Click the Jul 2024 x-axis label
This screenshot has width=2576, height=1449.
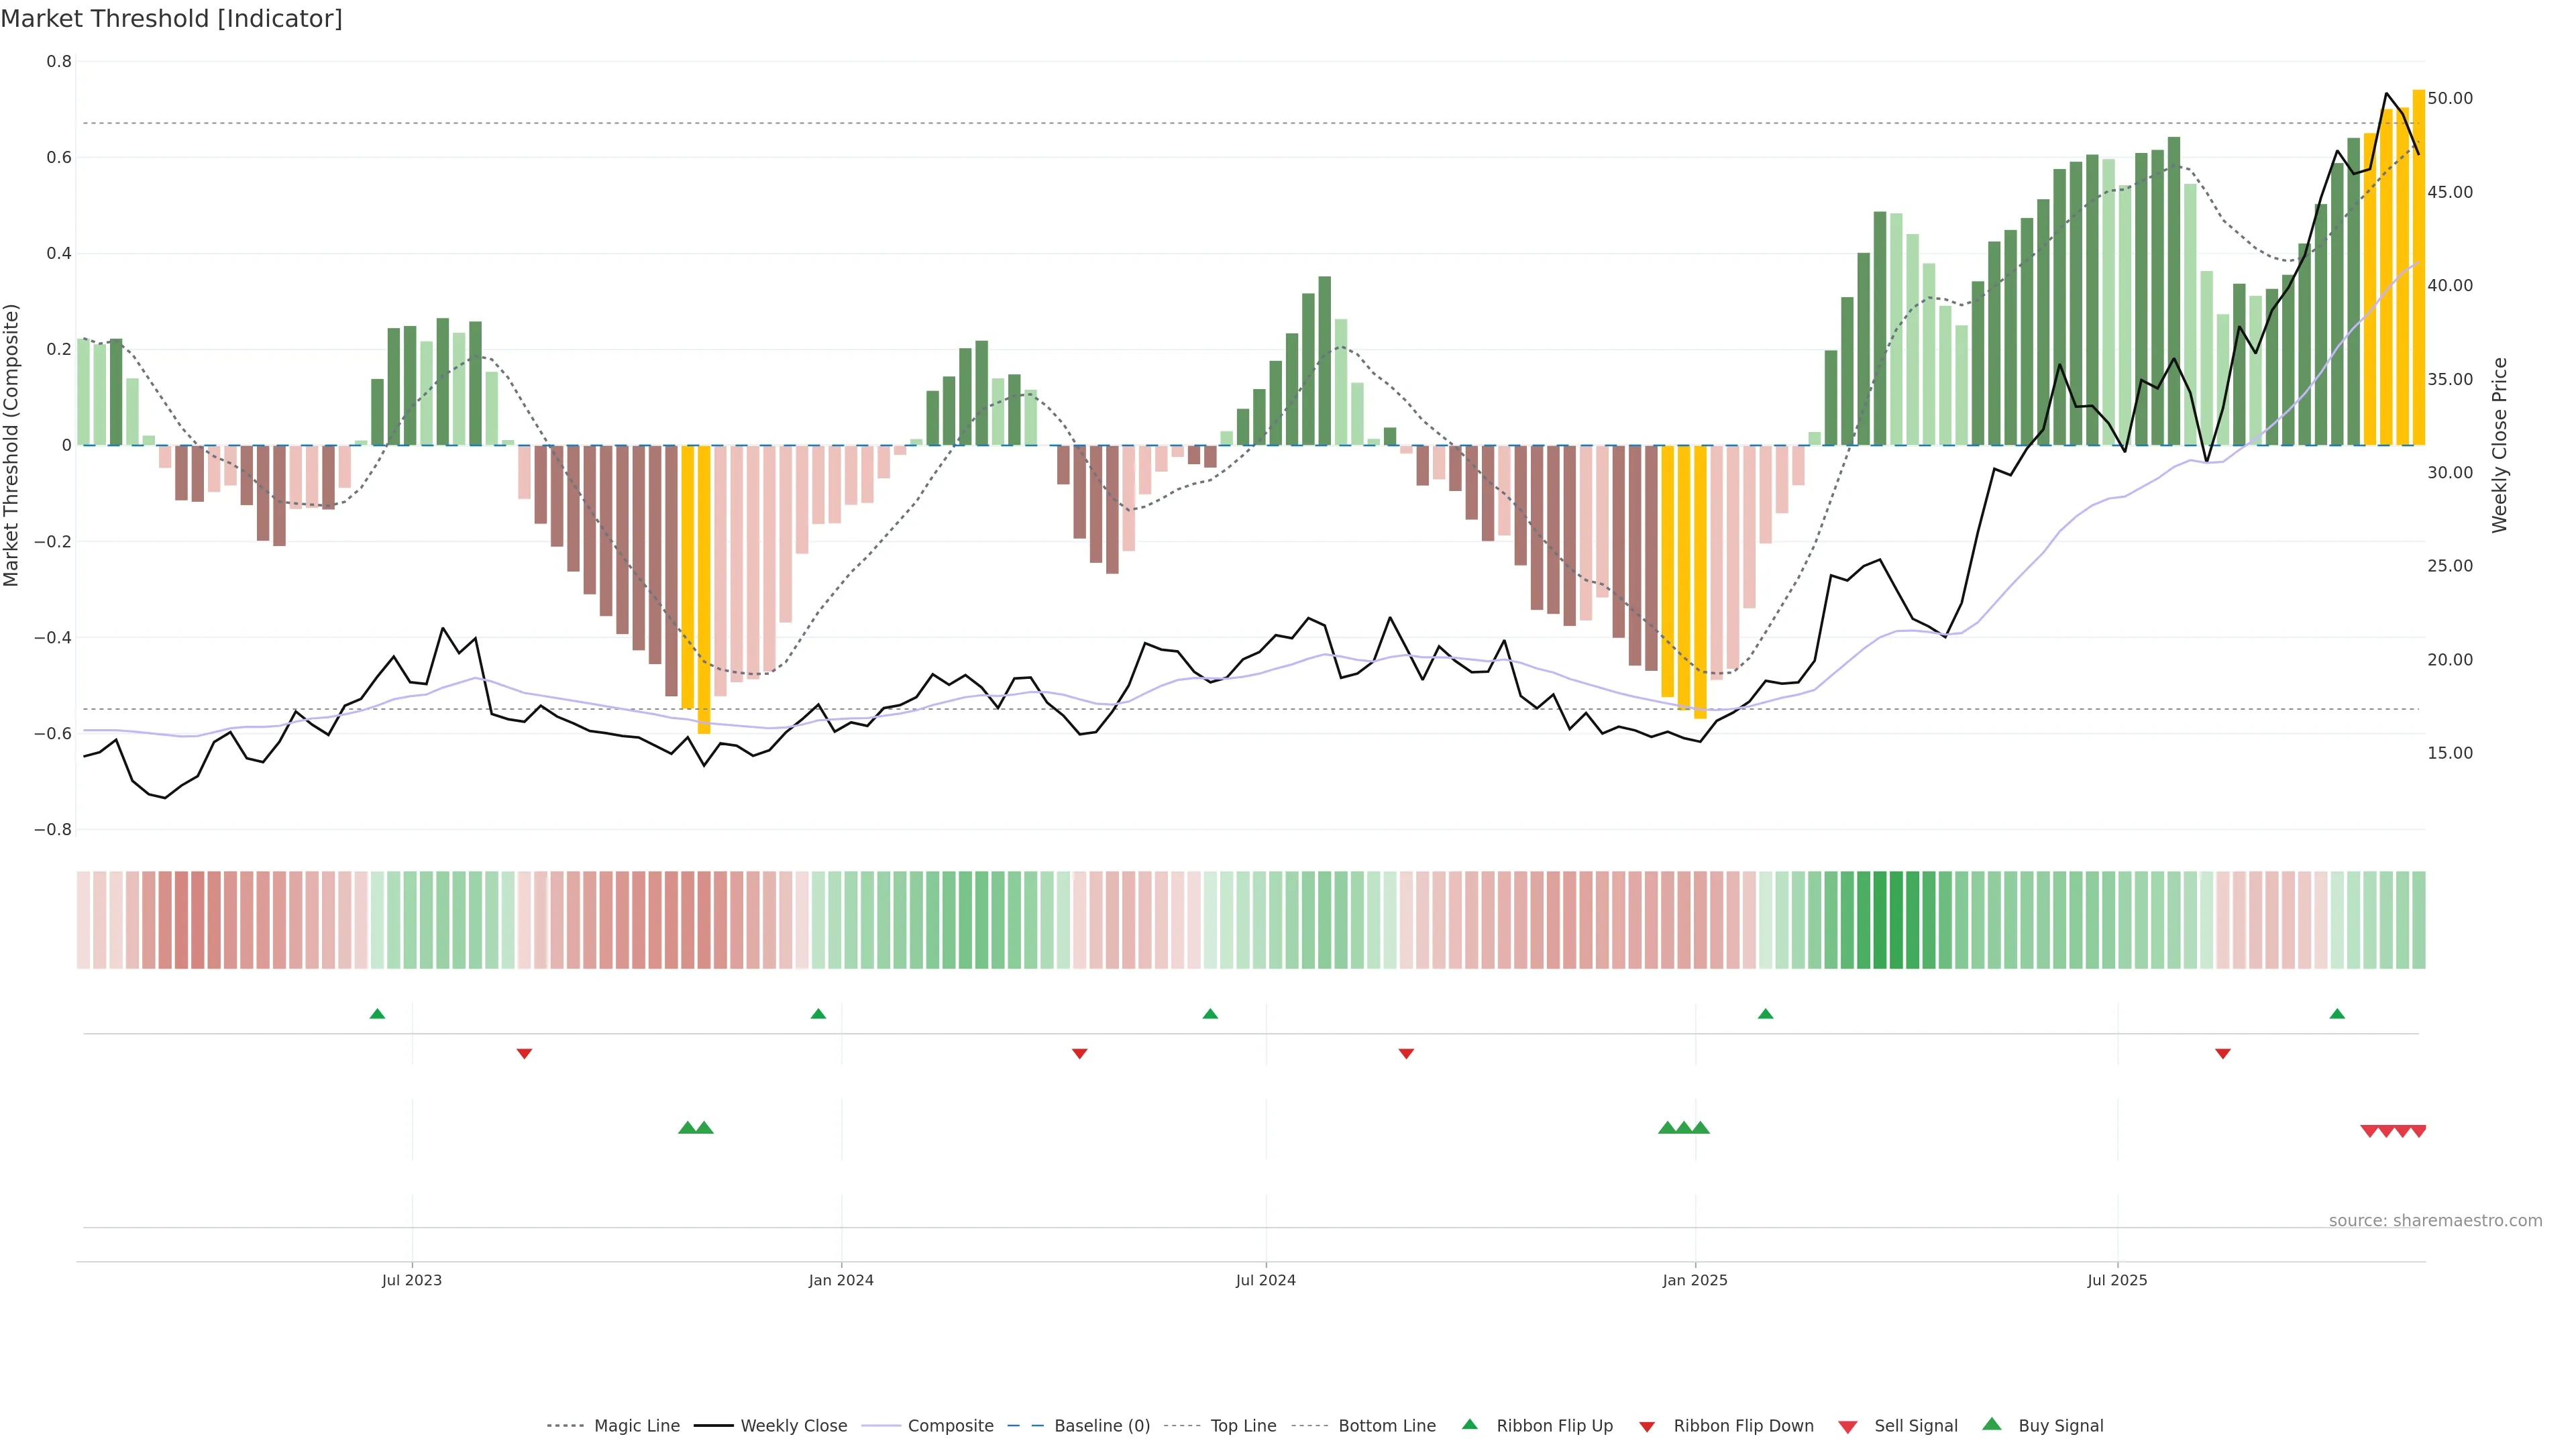point(1265,1280)
